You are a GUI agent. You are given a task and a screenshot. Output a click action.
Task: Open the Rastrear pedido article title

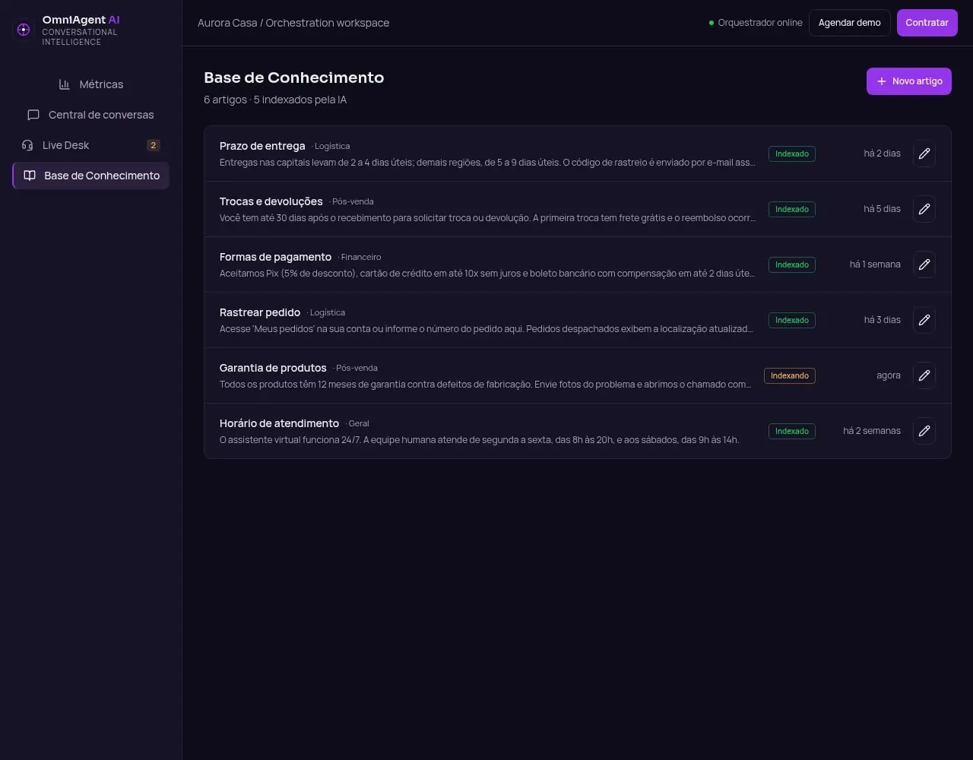(260, 312)
